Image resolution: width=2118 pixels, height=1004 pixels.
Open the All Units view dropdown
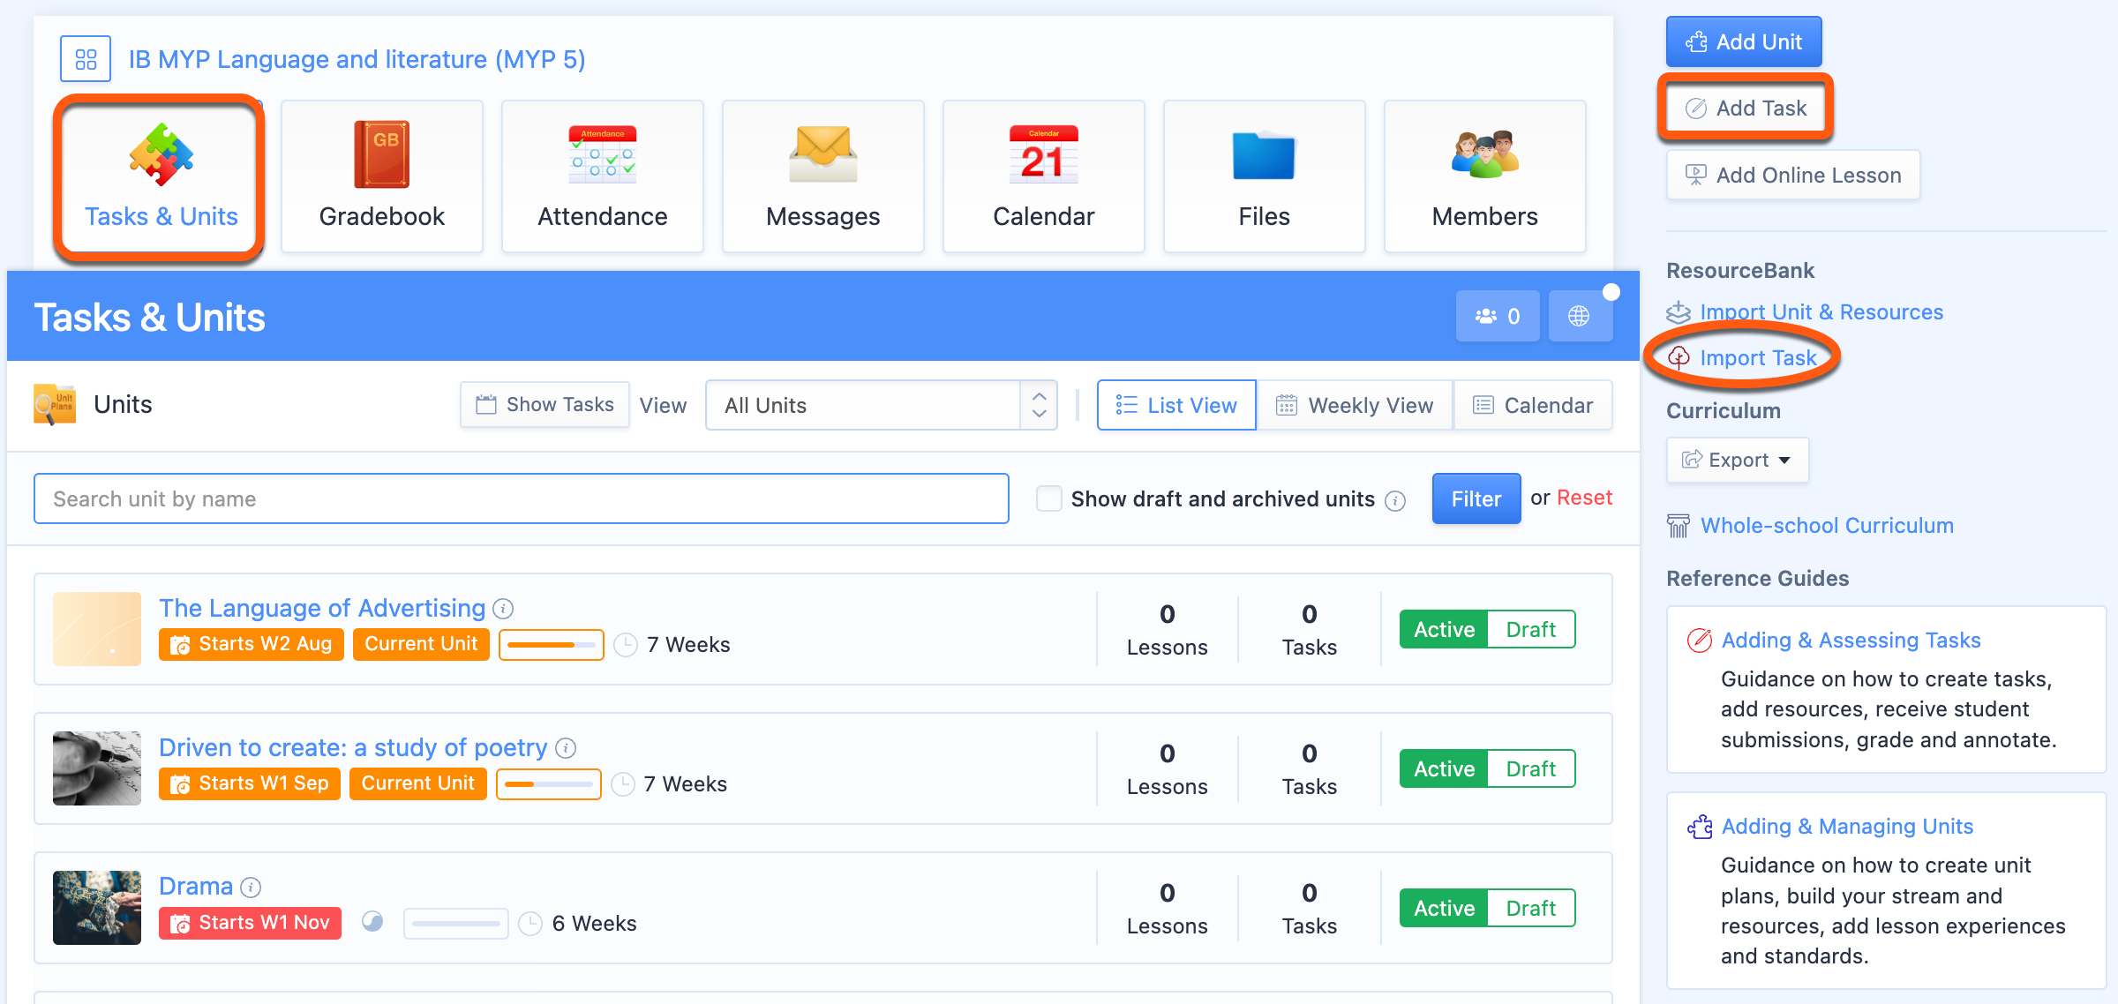tap(881, 405)
